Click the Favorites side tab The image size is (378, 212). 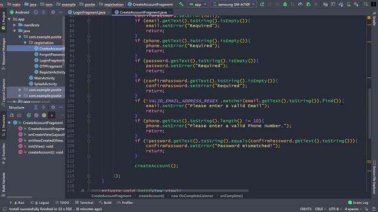click(4, 154)
